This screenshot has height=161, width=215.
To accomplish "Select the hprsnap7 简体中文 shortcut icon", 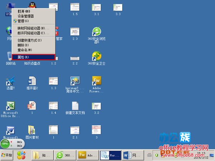I will tap(75, 84).
